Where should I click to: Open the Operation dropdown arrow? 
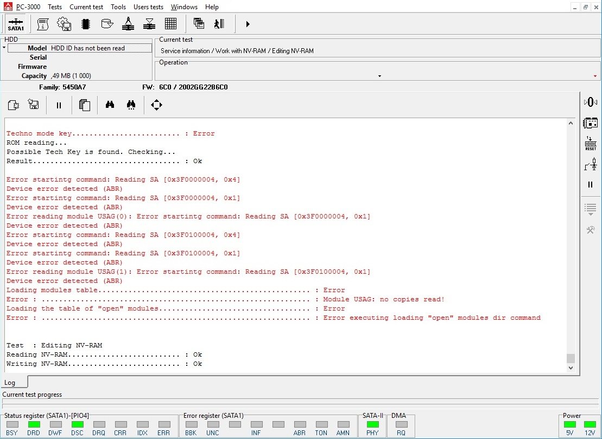coord(379,76)
